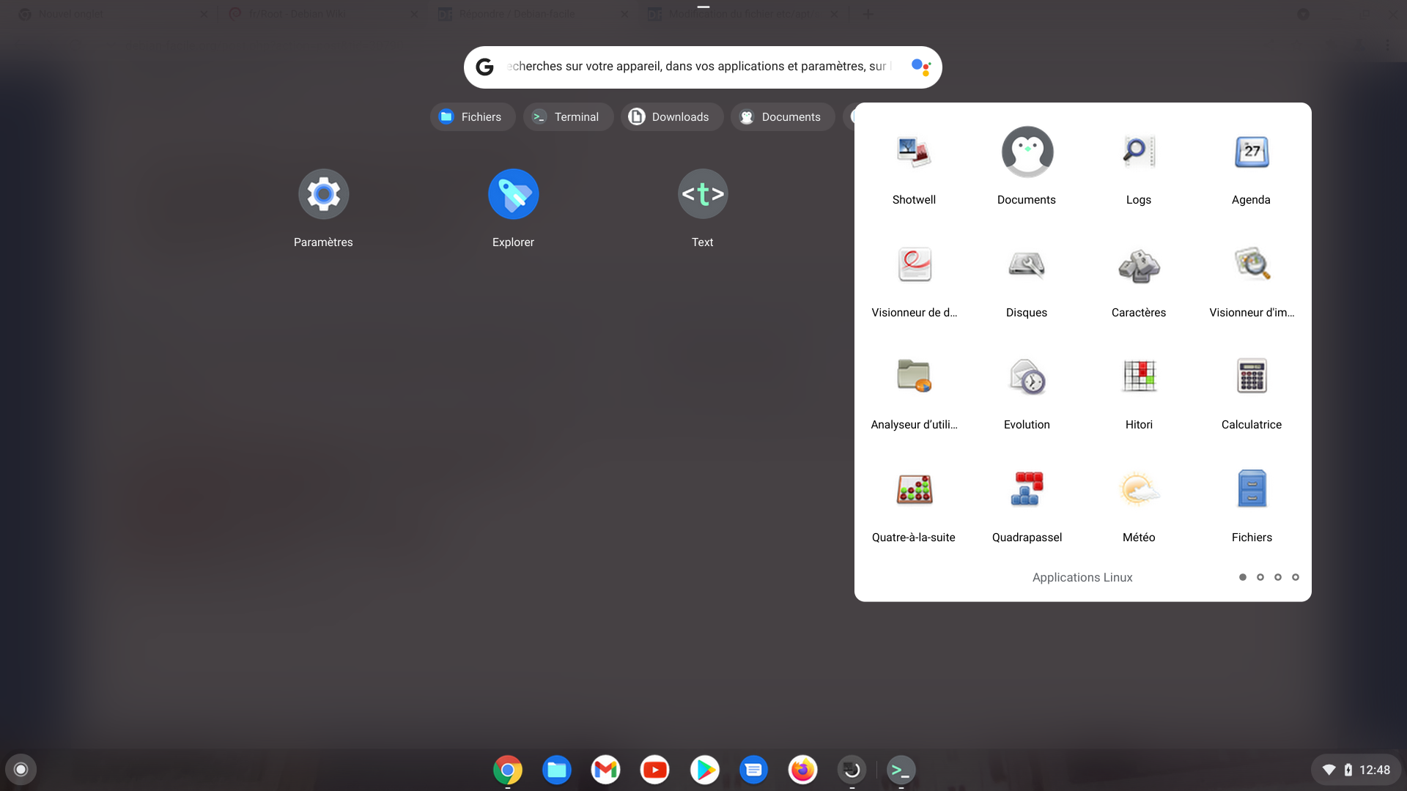Open the Calculatrice calculator
1407x791 pixels.
[x=1251, y=377]
